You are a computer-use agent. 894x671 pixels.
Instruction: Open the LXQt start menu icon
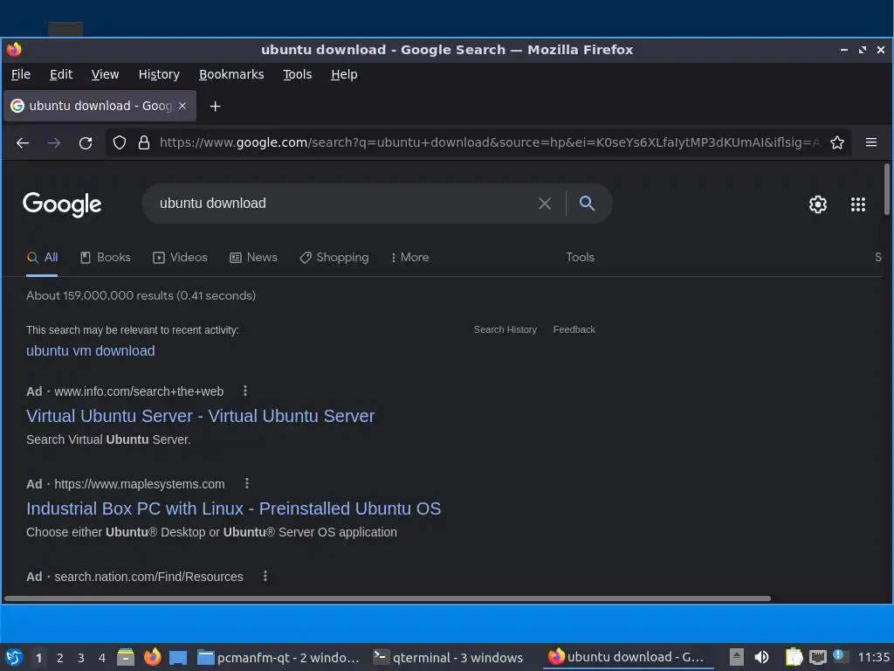14,657
